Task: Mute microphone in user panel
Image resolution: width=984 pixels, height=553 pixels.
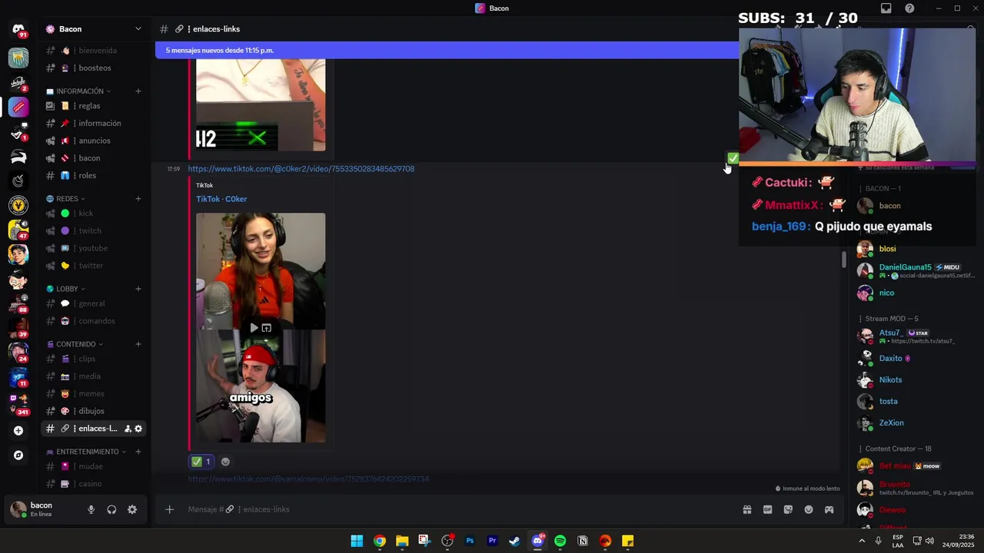Action: coord(91,509)
